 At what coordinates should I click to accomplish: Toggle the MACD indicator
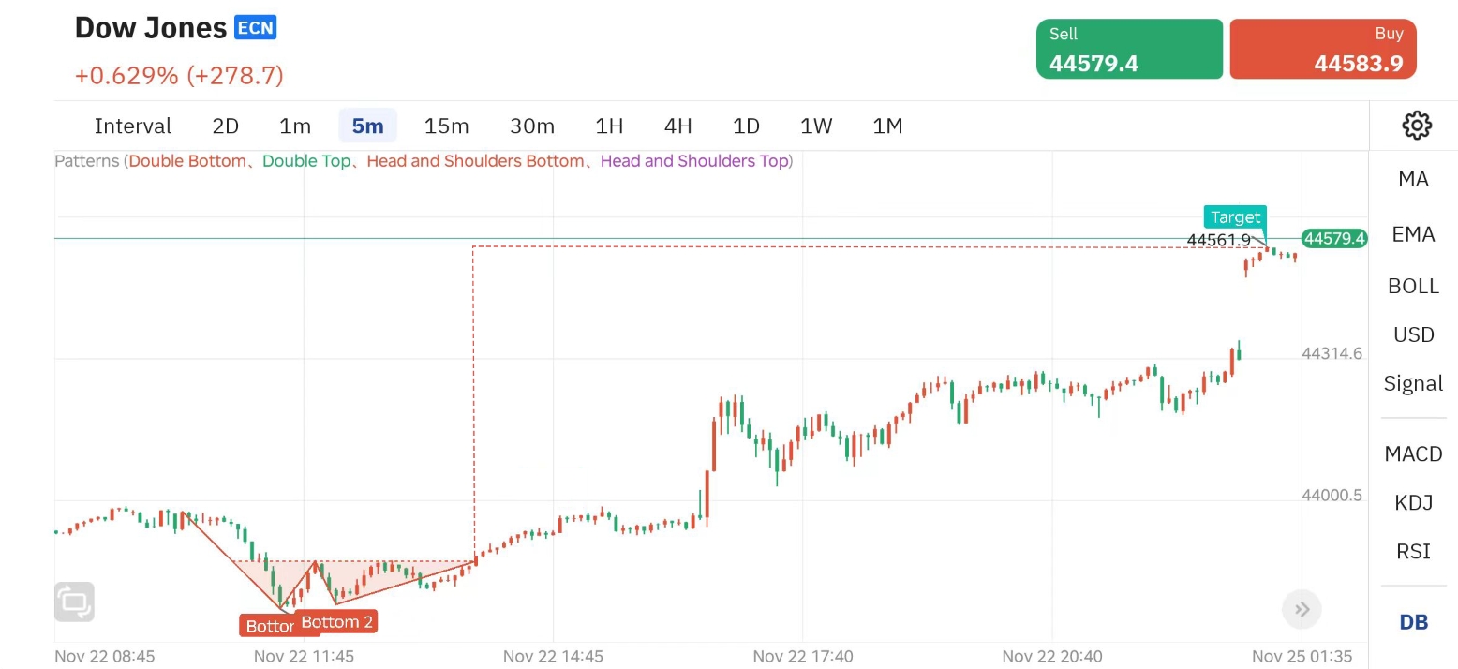(1413, 454)
